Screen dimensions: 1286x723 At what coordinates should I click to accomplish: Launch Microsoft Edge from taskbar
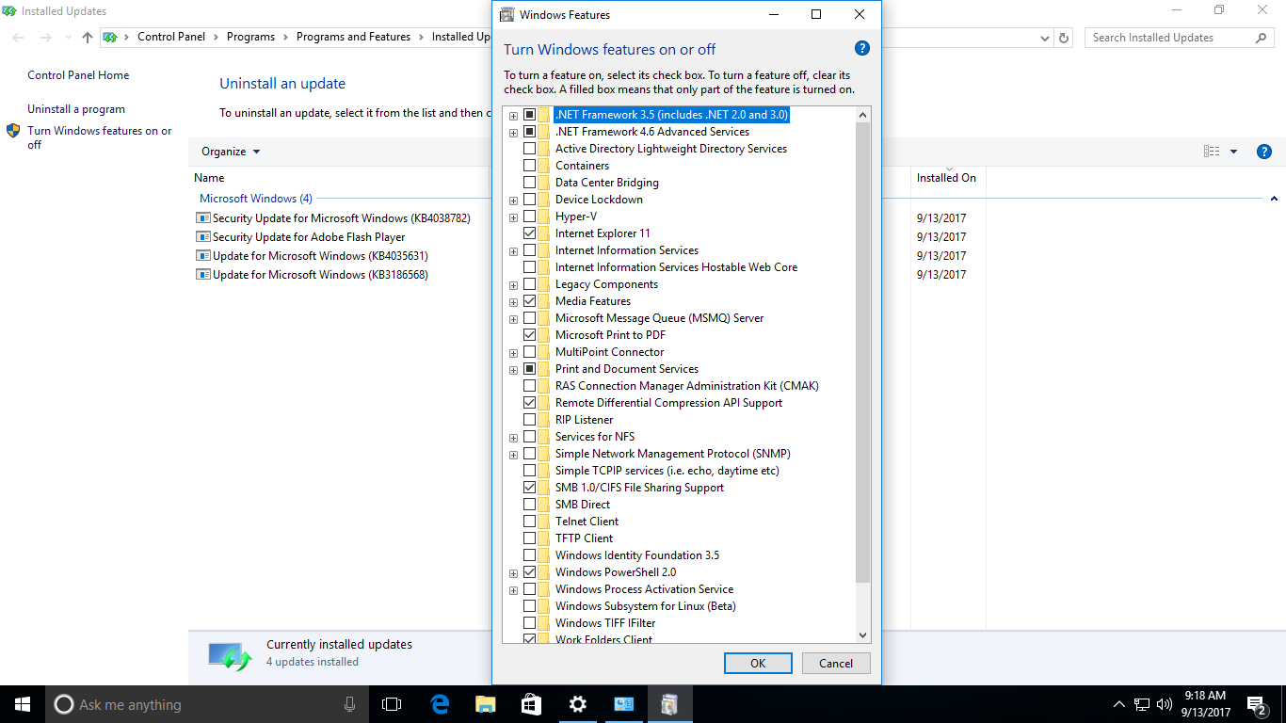pos(440,704)
